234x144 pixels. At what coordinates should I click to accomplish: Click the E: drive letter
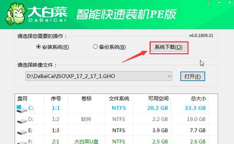[30, 130]
